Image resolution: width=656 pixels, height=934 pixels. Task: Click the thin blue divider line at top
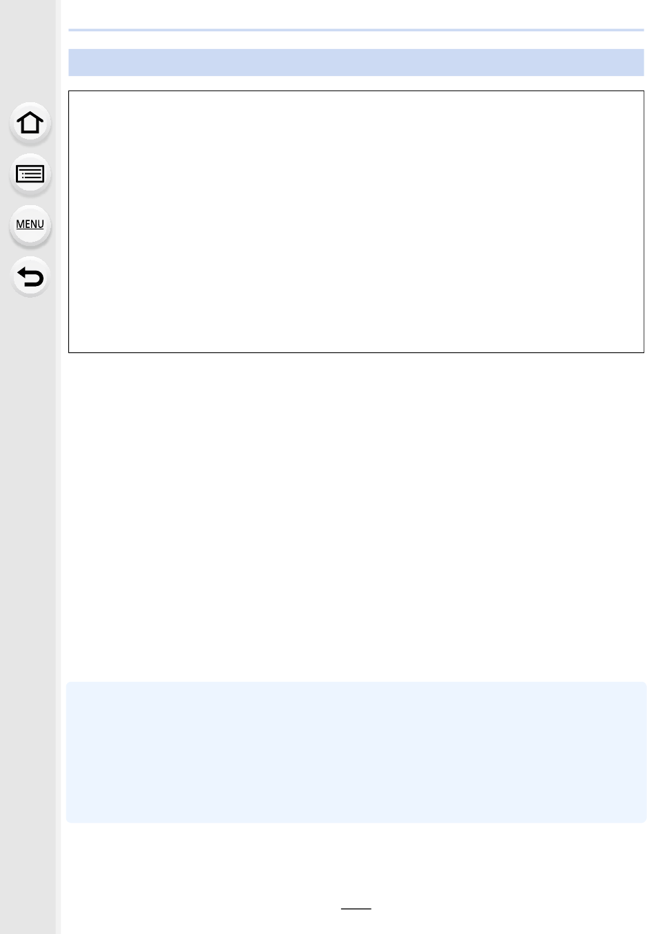[x=356, y=30]
